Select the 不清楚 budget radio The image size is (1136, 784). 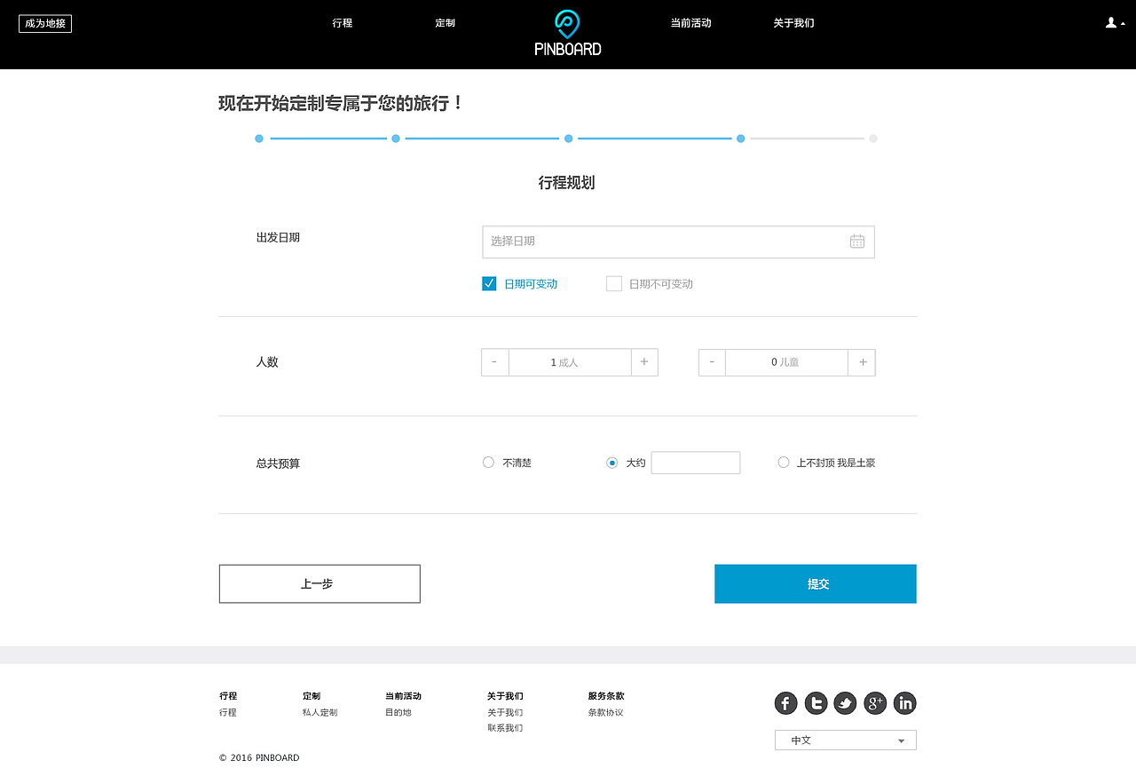coord(488,463)
